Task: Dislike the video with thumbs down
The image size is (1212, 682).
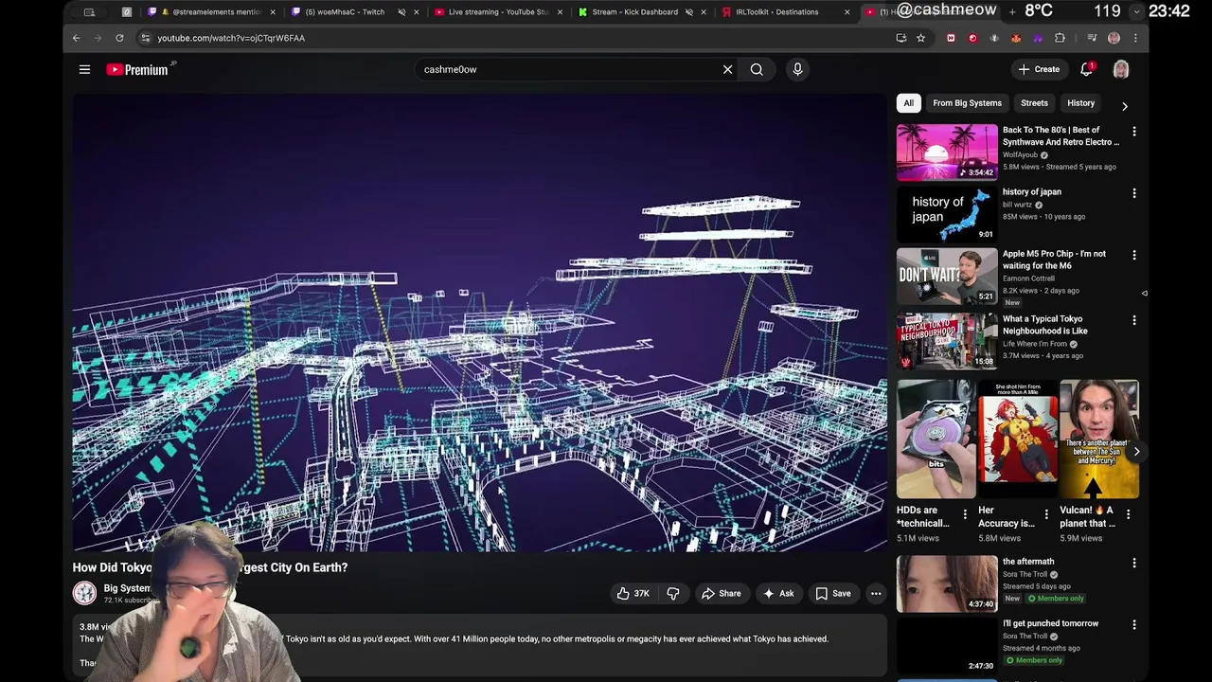Action: 673,594
